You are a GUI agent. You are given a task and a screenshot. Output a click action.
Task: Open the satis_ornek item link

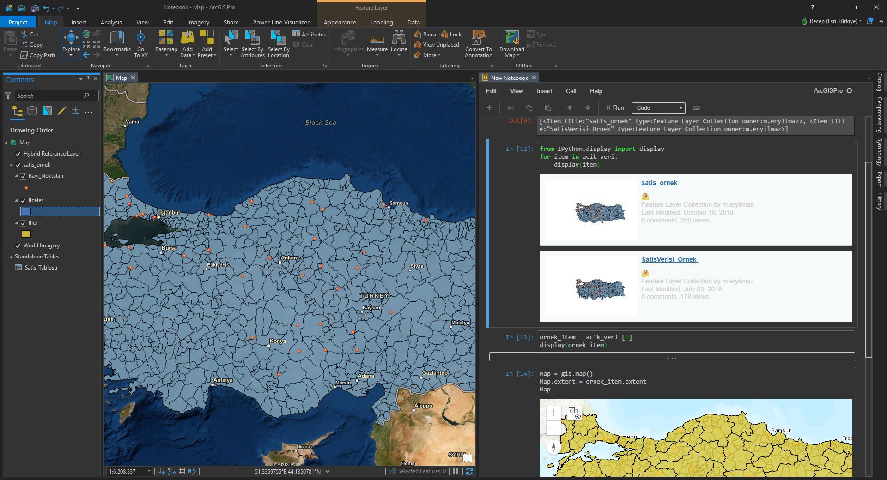coord(660,183)
